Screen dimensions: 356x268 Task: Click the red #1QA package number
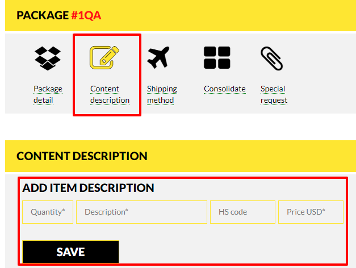(86, 15)
